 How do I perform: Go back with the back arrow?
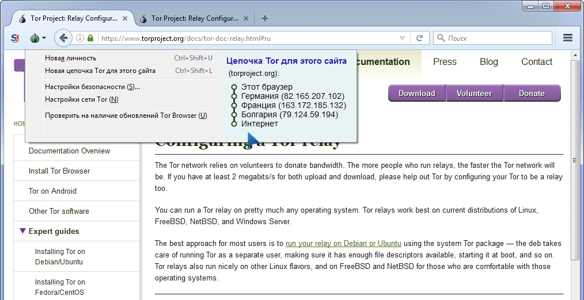63,38
